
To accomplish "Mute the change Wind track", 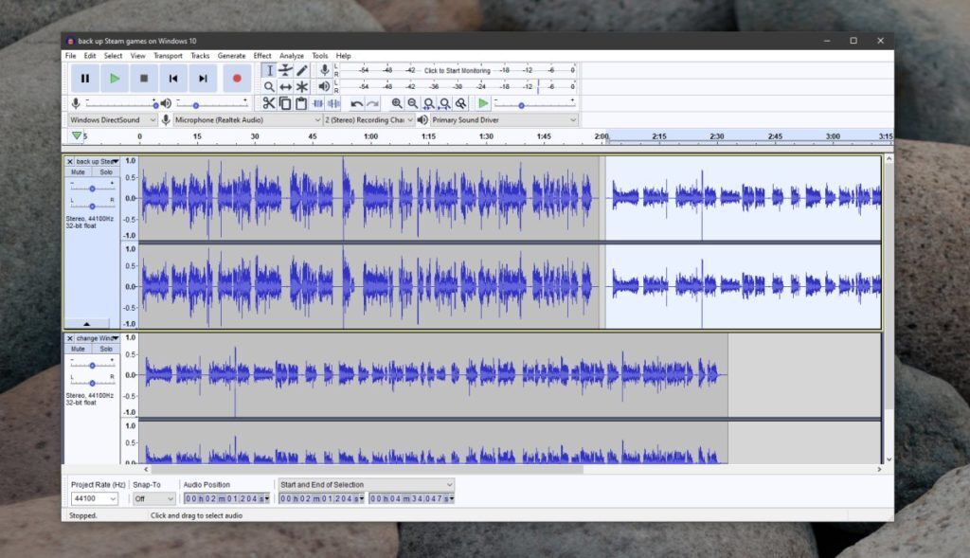I will (79, 348).
